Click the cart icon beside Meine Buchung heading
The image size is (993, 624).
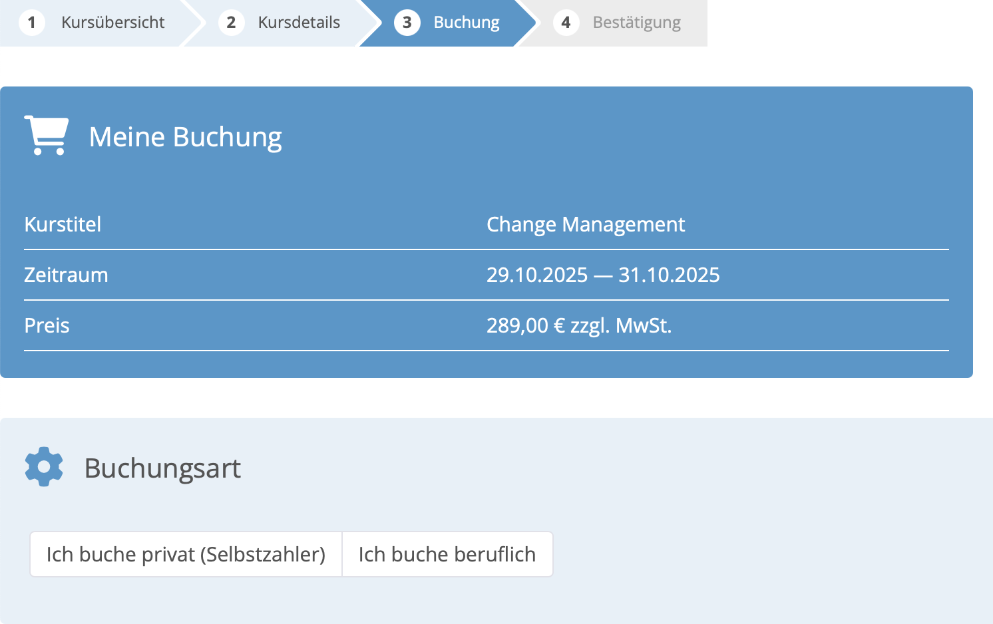46,136
